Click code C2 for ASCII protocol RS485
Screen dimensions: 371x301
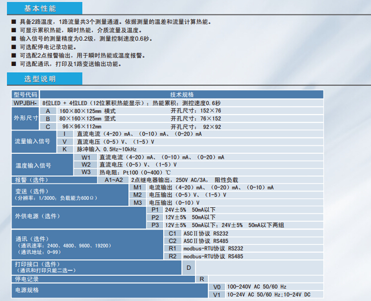(x=172, y=241)
